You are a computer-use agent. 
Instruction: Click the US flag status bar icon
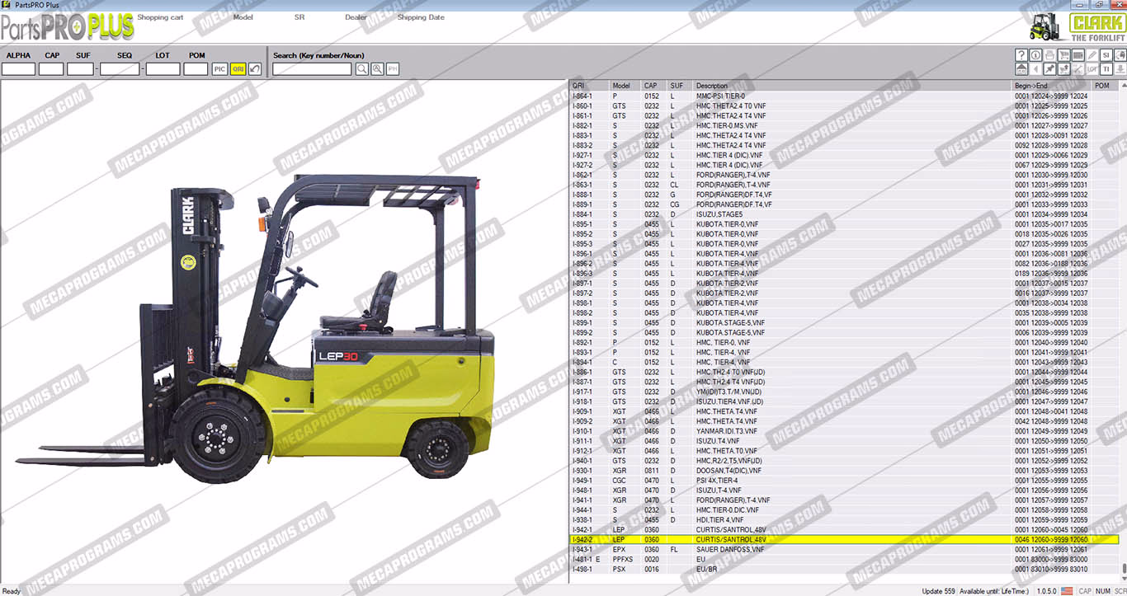(1066, 591)
